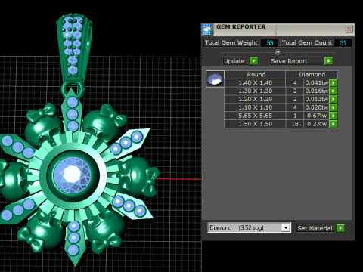Click the 0.23tw weight value

pos(317,124)
